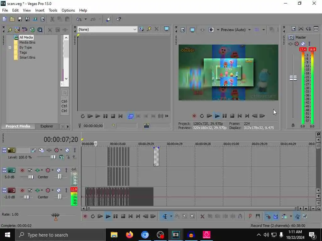This screenshot has width=322, height=241.
Task: Click the Delete X icon in timeline toolbar
Action: point(202,217)
